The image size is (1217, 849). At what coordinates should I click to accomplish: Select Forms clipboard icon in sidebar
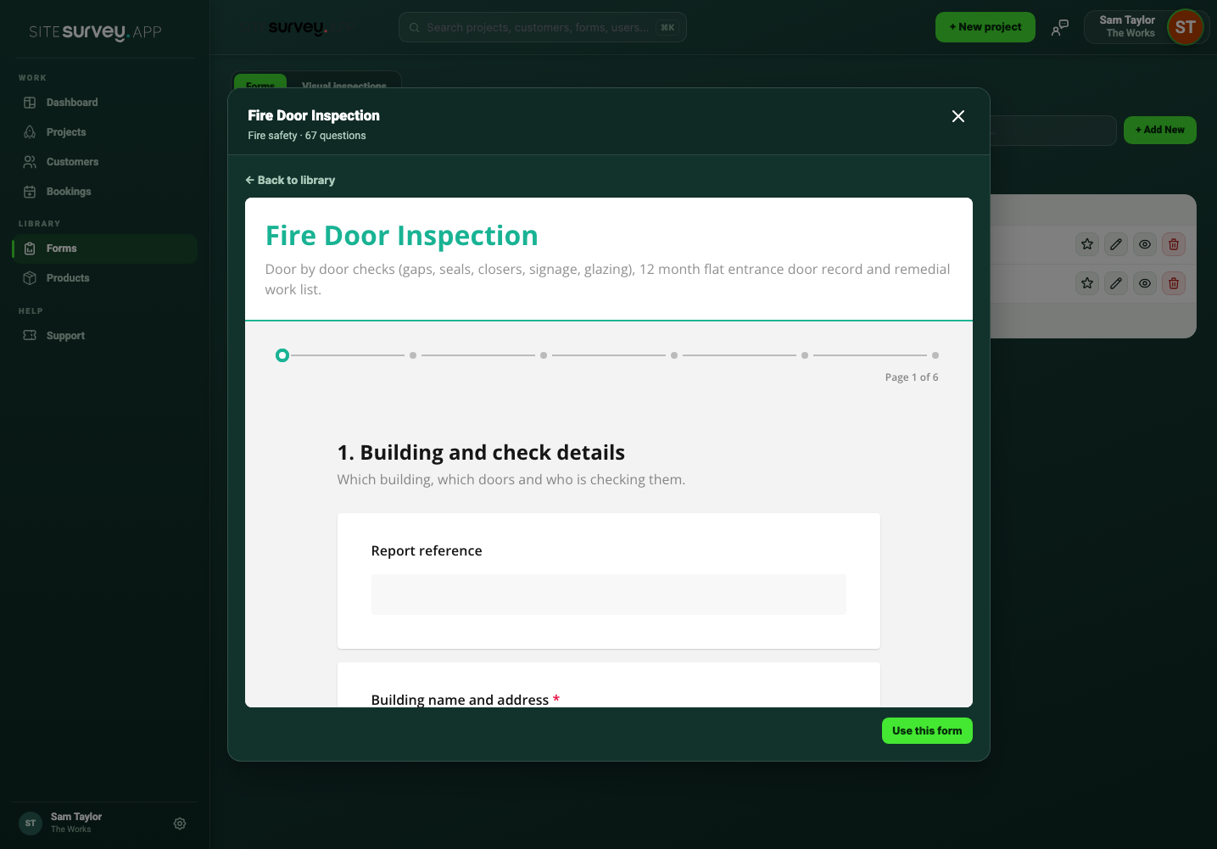[30, 249]
